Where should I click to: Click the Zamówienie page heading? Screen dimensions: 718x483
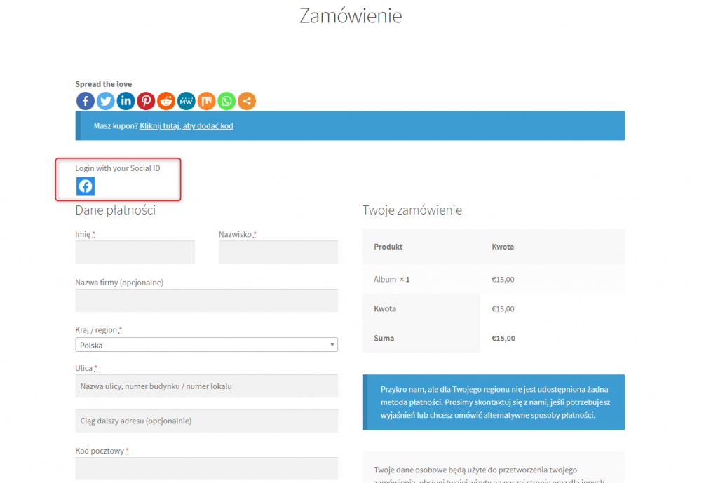coord(351,15)
